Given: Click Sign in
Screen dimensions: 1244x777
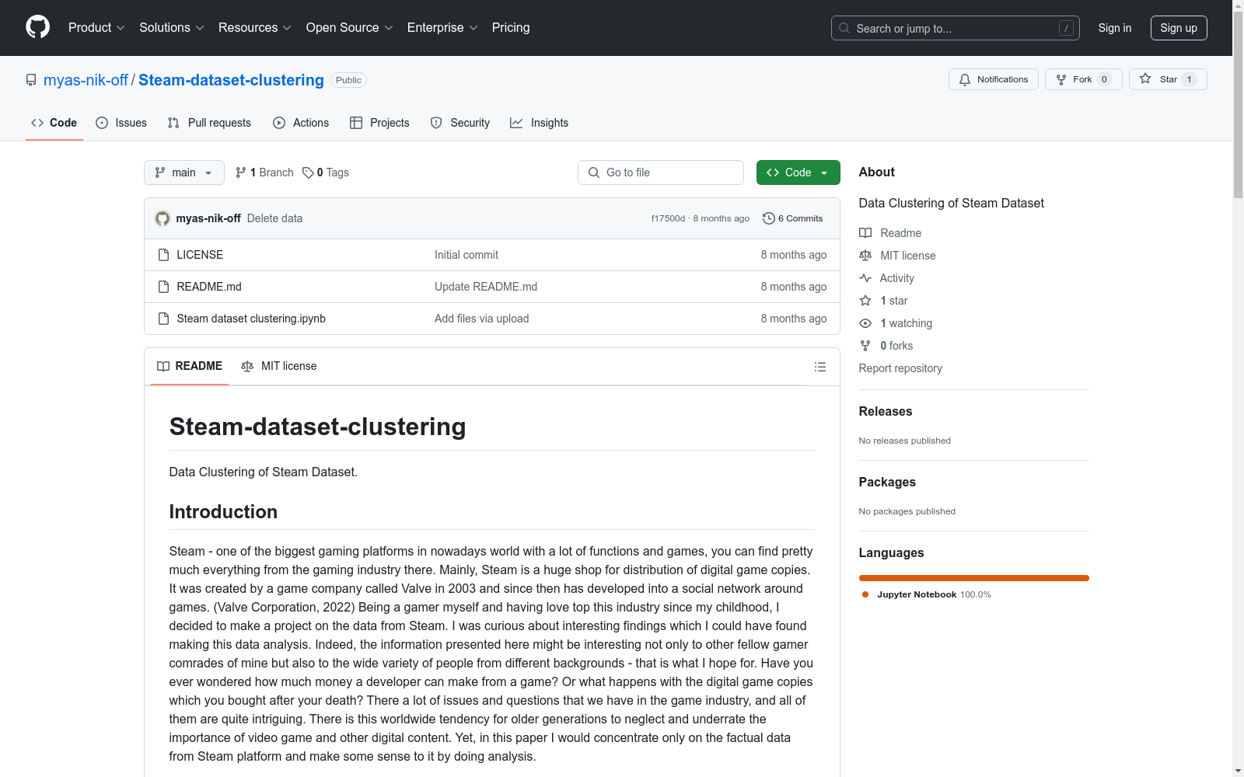Looking at the screenshot, I should coord(1114,28).
